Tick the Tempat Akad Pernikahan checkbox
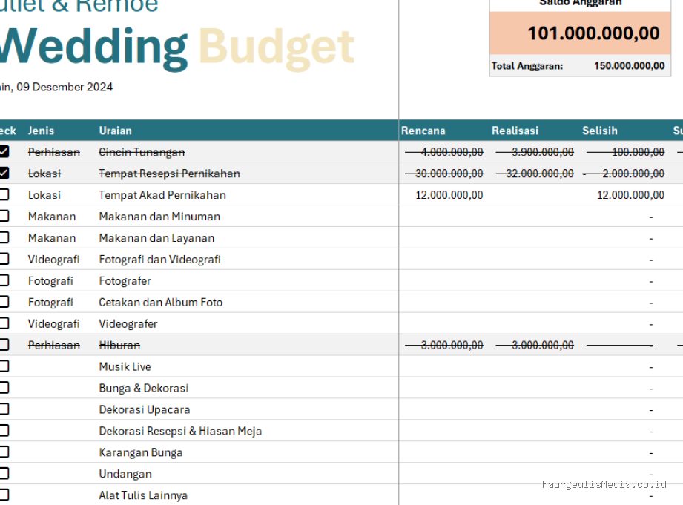The width and height of the screenshot is (683, 505). 4,194
